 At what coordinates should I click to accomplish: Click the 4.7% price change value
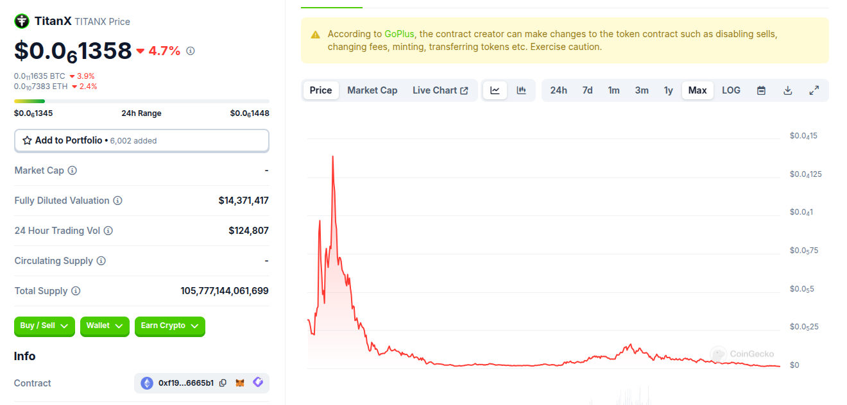pos(164,51)
